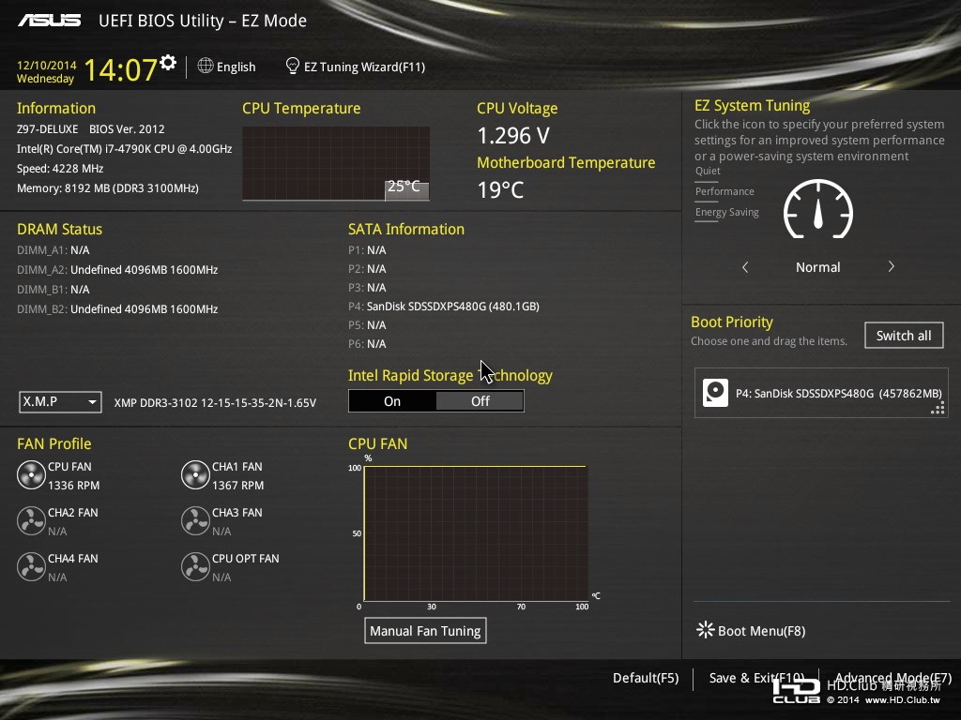Click the SanDisk hard drive icon in Boot Priority
This screenshot has height=720, width=961.
pos(715,393)
